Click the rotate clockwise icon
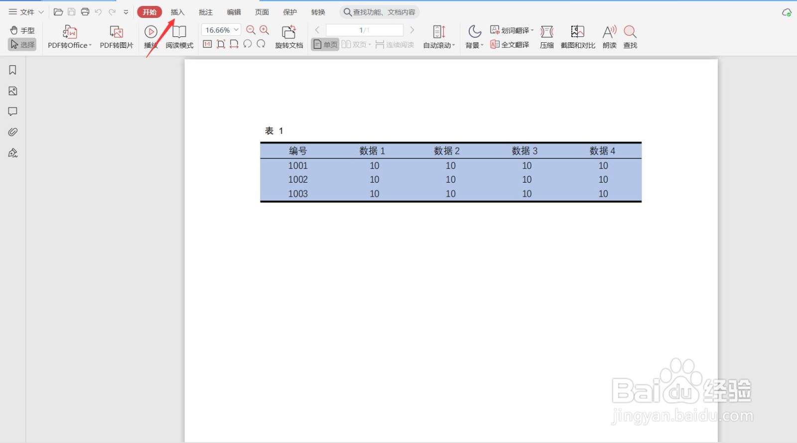The width and height of the screenshot is (797, 443). coord(261,44)
